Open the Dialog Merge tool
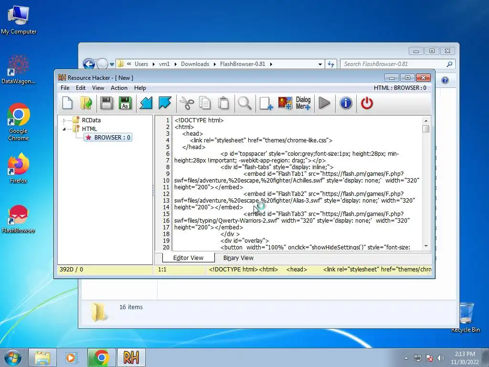The height and width of the screenshot is (367, 489). click(x=303, y=103)
